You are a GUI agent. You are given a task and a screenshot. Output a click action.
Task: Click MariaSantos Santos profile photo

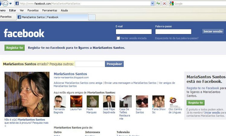(27, 94)
